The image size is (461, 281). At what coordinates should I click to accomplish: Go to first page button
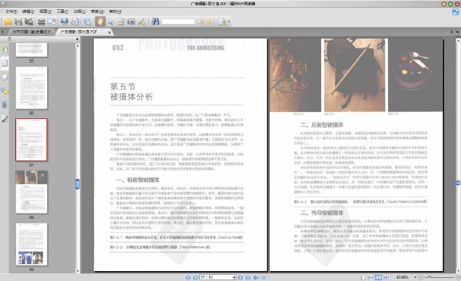coord(188,277)
